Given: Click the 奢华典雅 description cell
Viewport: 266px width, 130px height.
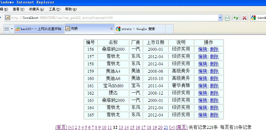Looking at the screenshot, I should (x=181, y=86).
